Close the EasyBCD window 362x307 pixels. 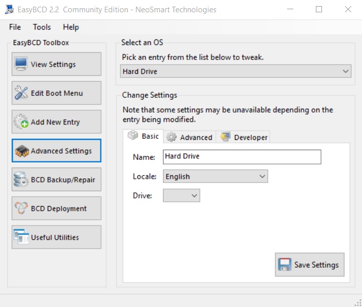pyautogui.click(x=348, y=9)
